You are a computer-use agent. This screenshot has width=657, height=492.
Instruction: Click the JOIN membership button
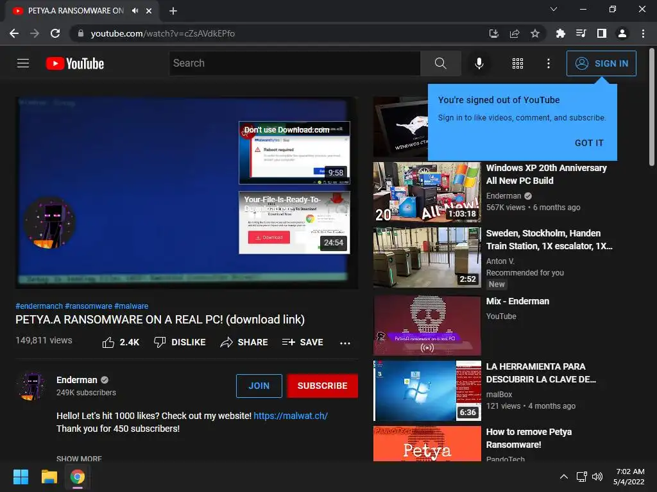pos(259,386)
